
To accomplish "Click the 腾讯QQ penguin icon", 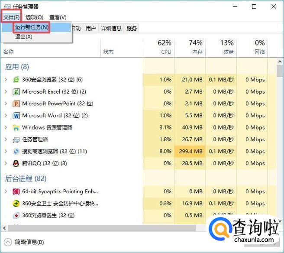I will click(16, 163).
